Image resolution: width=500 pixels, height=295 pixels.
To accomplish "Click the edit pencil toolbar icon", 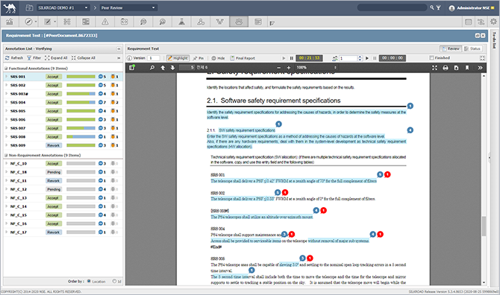I will pos(48,22).
